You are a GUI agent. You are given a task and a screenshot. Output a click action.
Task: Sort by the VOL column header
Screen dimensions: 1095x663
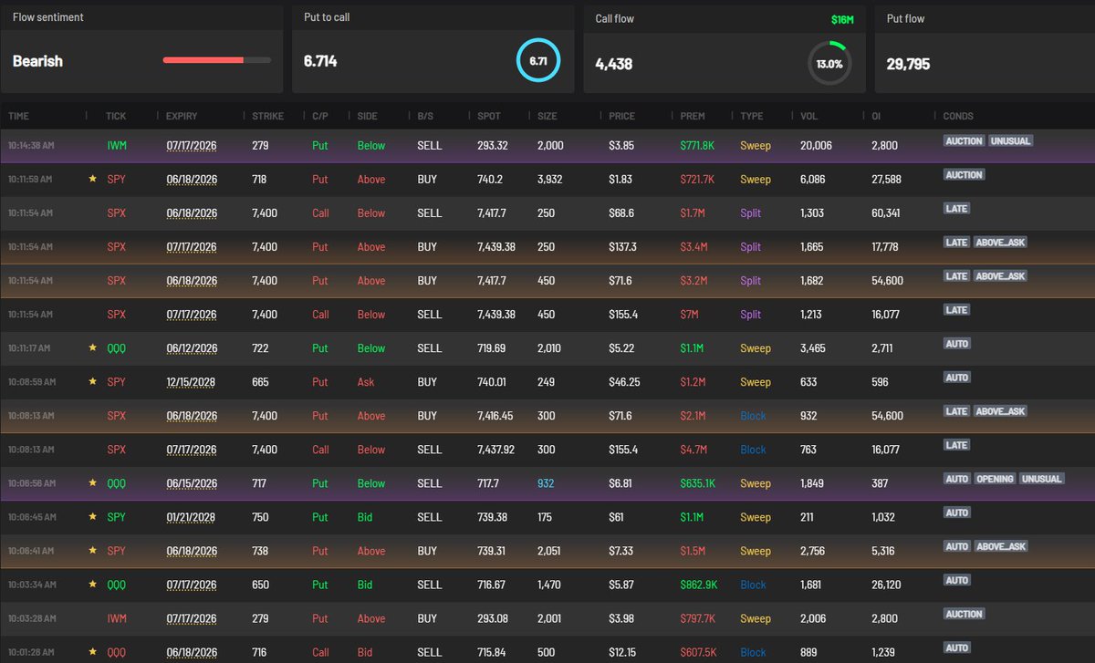pos(808,117)
